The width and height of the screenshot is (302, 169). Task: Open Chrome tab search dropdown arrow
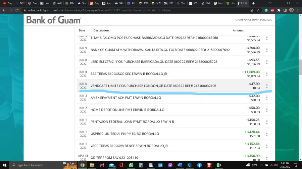270,3
